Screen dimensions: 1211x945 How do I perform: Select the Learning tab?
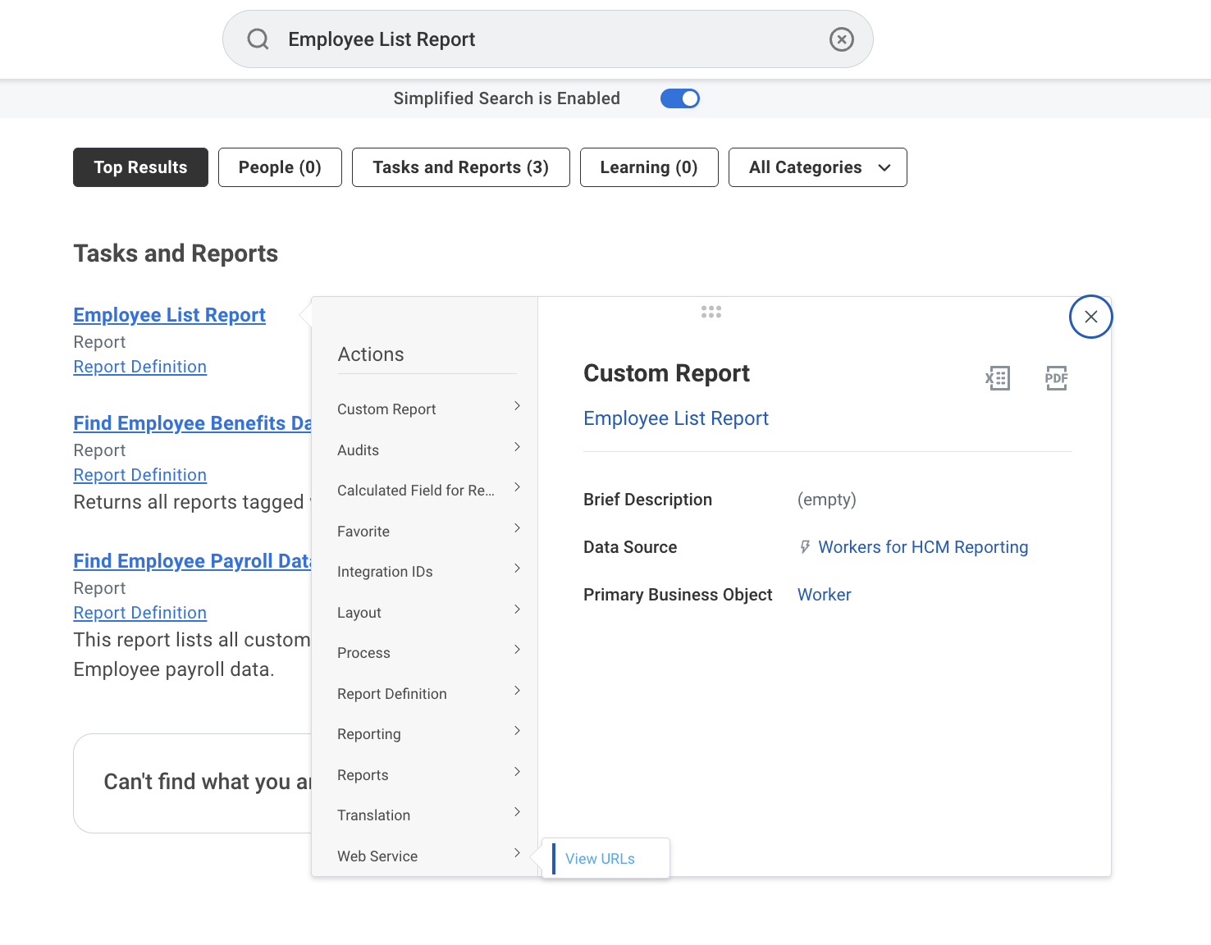(648, 167)
